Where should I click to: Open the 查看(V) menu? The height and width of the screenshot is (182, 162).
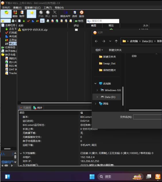17,8
